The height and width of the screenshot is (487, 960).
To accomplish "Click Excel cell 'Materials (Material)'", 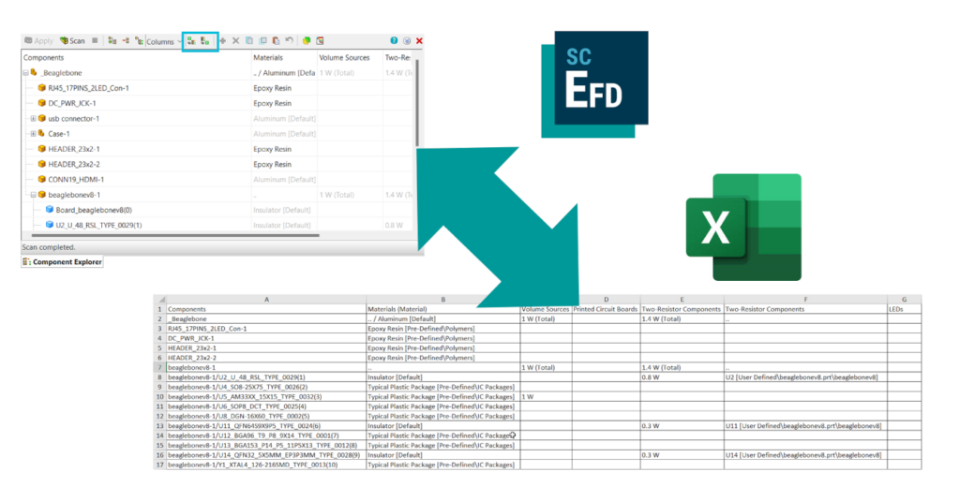I will point(443,310).
